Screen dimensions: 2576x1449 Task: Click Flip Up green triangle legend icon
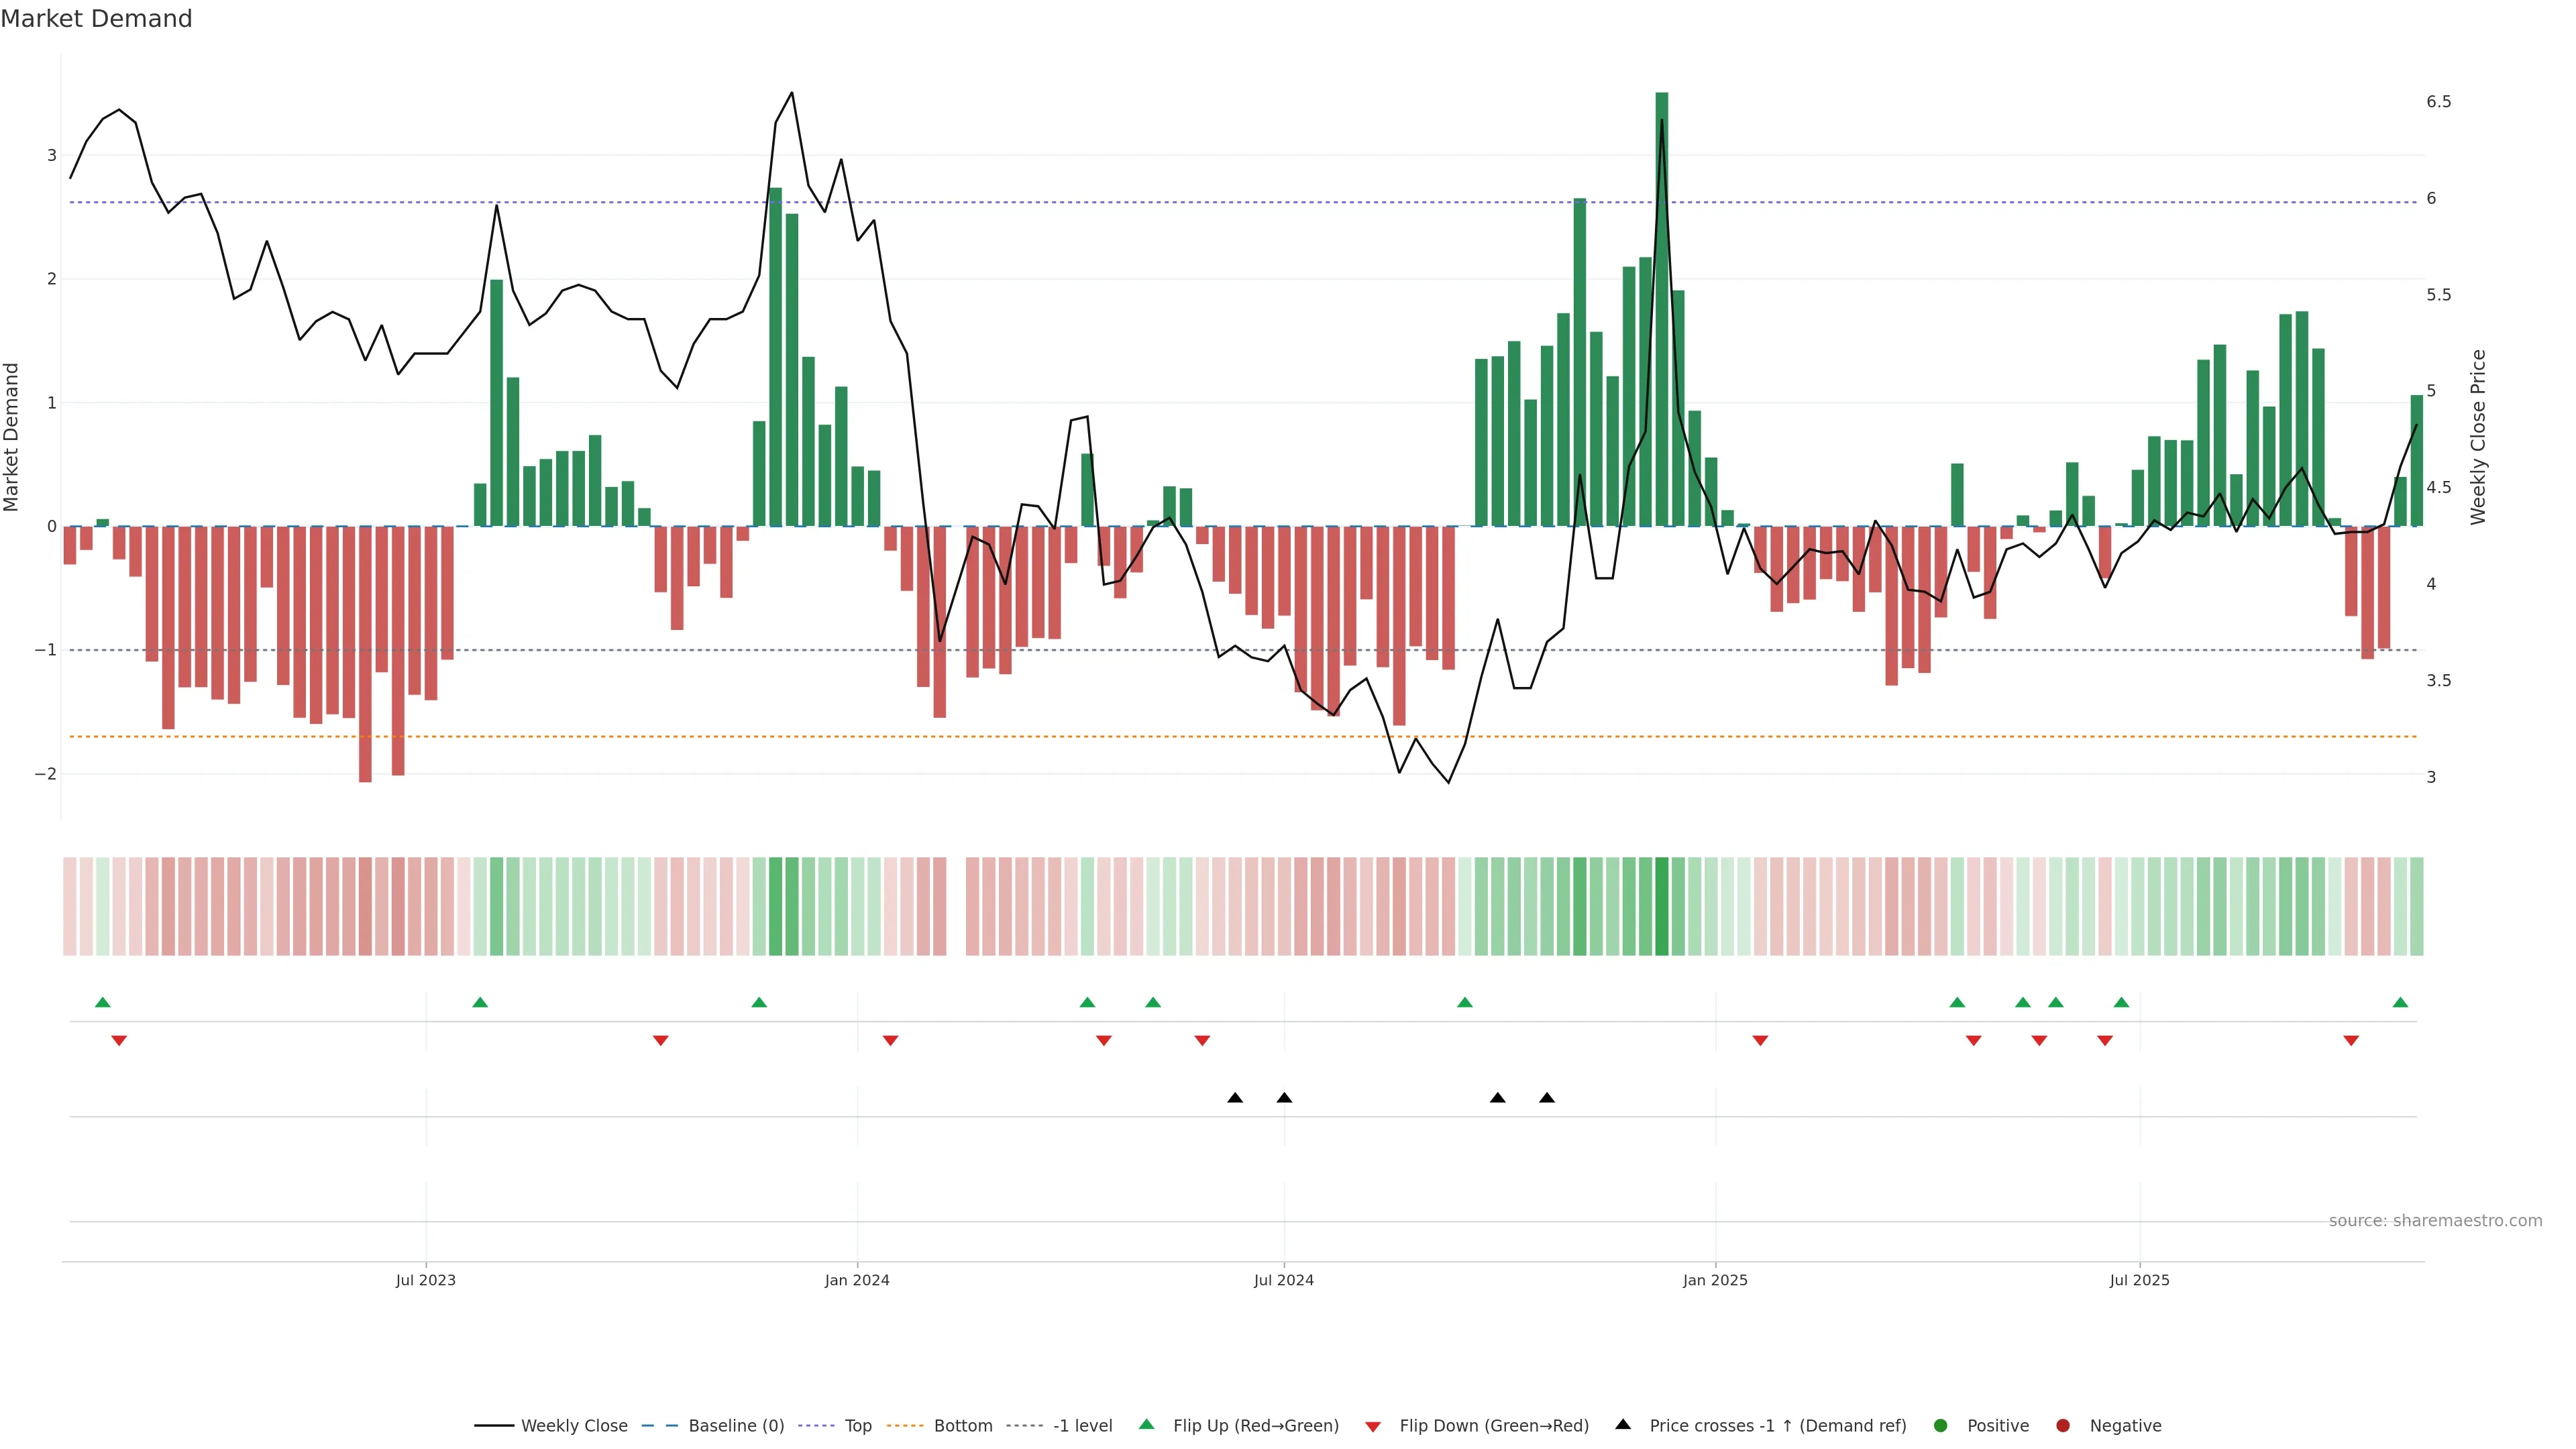click(1147, 1424)
